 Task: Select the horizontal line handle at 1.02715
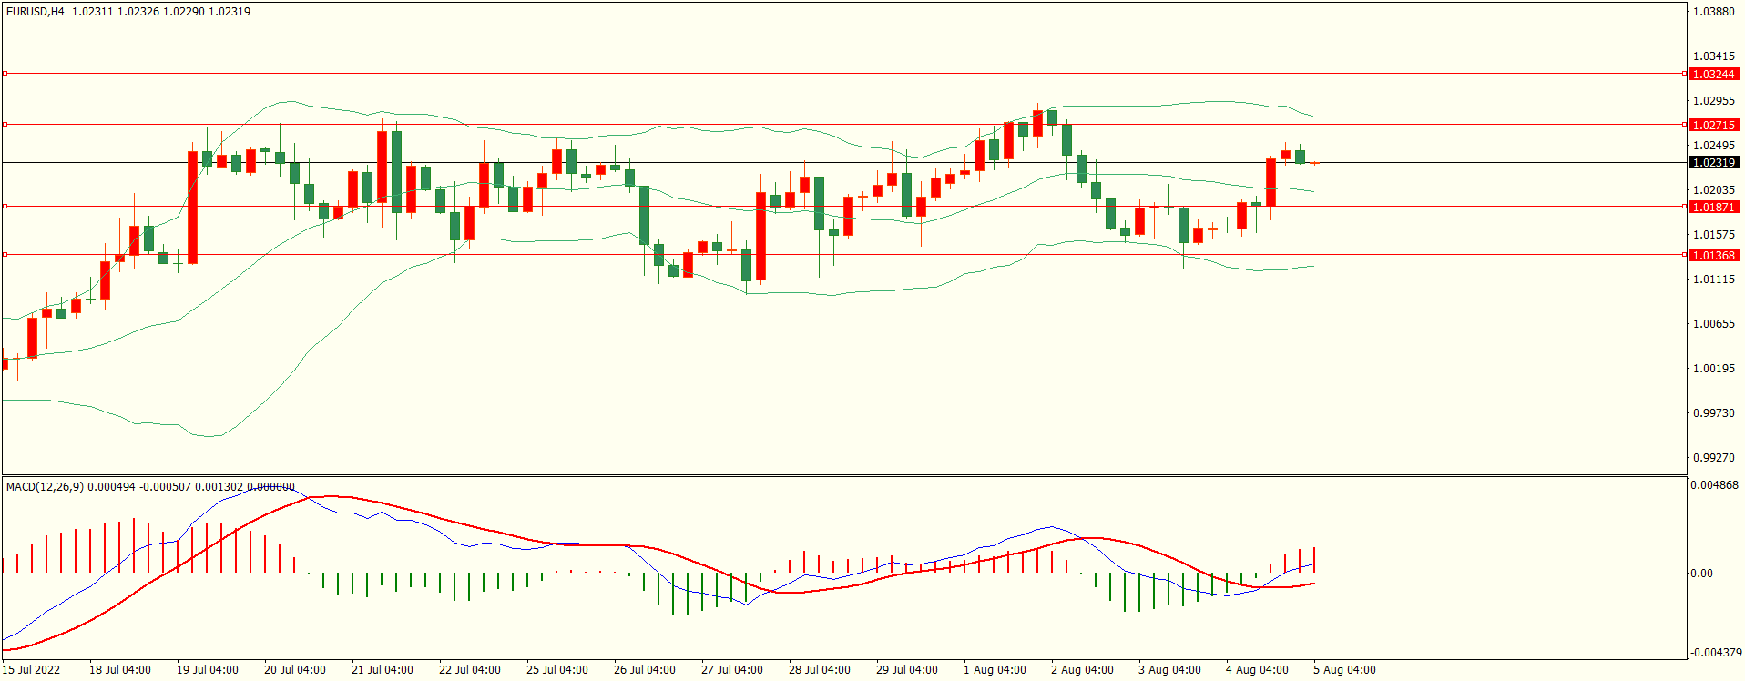click(x=5, y=124)
